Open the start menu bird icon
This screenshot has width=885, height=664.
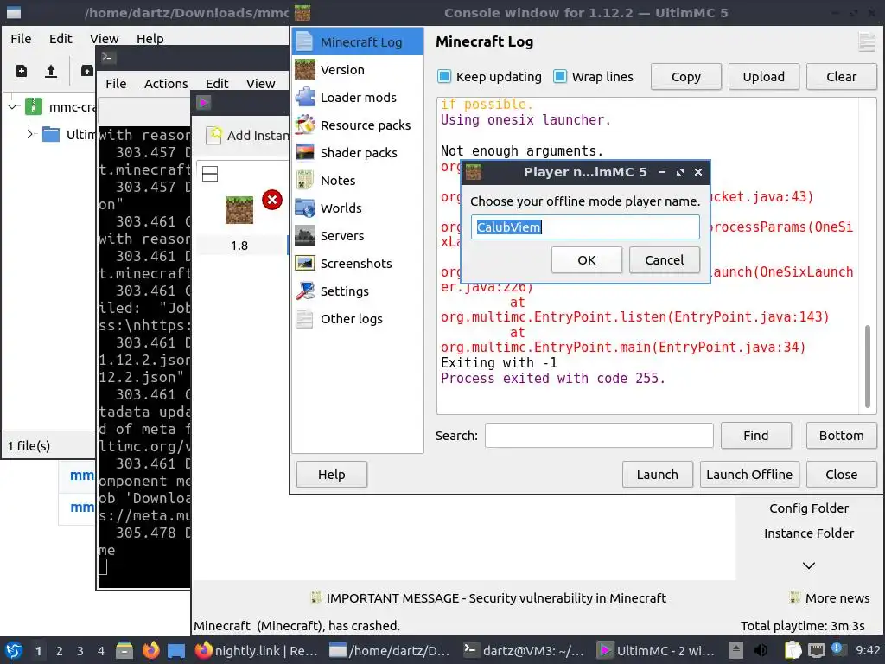pyautogui.click(x=14, y=650)
